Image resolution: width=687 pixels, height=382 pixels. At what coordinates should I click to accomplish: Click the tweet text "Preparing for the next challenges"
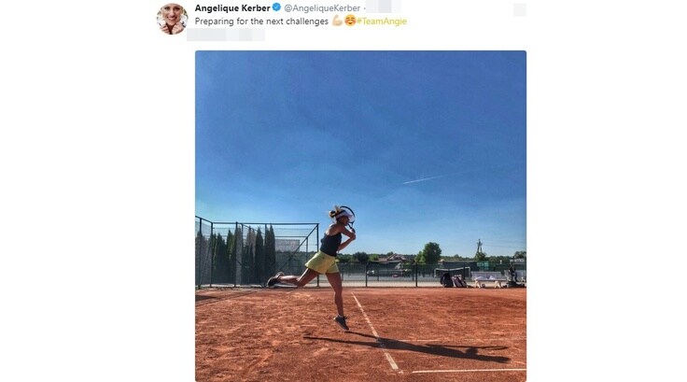point(261,21)
